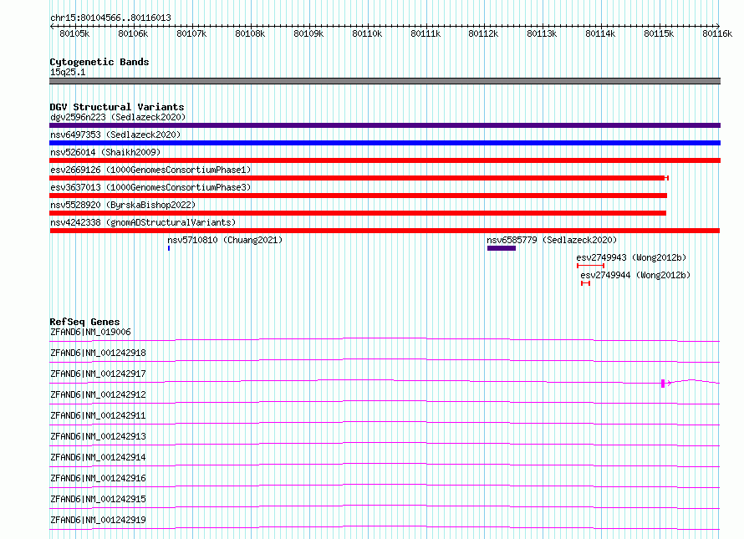Viewport: 744px width, 539px height.
Task: Click the 80114k ruler tick label
Action: click(x=600, y=33)
